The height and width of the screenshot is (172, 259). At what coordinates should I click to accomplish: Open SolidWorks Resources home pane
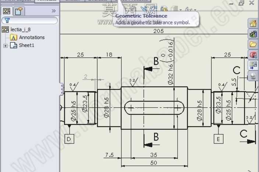(x=253, y=23)
